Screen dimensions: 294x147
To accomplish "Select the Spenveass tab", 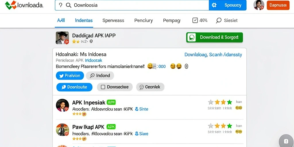I will point(113,20).
